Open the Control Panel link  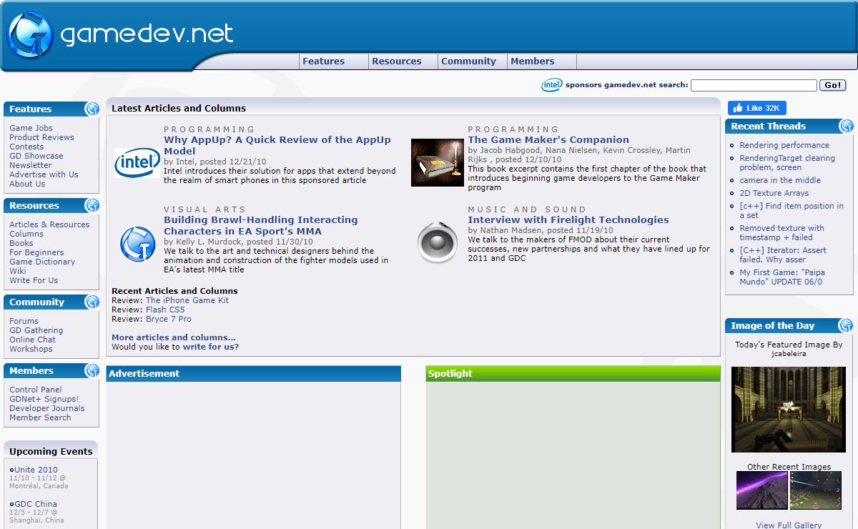coord(36,390)
